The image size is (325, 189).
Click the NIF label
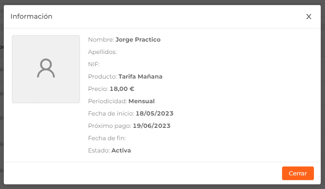click(94, 64)
